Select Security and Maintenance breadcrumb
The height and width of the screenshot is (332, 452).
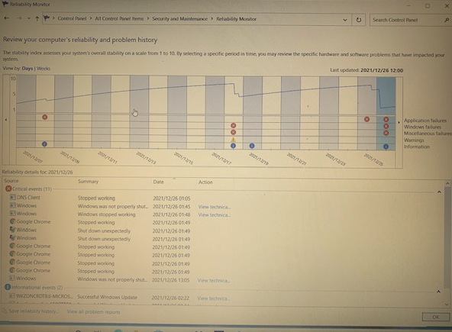tap(179, 19)
